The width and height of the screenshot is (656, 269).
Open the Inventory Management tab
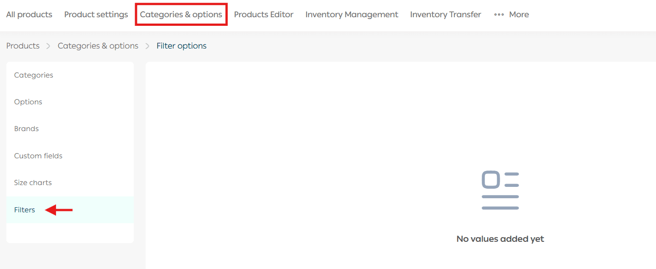[352, 15]
